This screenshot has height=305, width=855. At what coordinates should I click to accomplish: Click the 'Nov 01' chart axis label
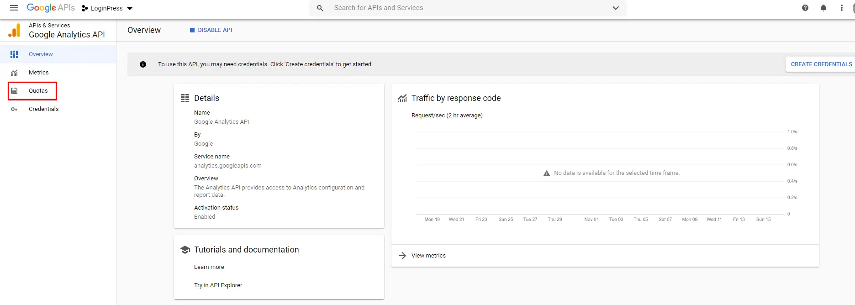591,220
